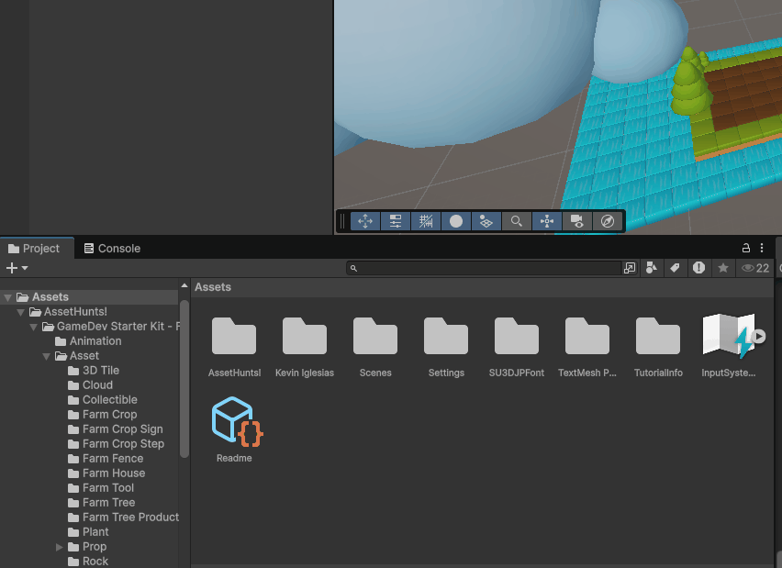Open the grid snapping overlay icon
782x568 pixels.
tap(426, 221)
